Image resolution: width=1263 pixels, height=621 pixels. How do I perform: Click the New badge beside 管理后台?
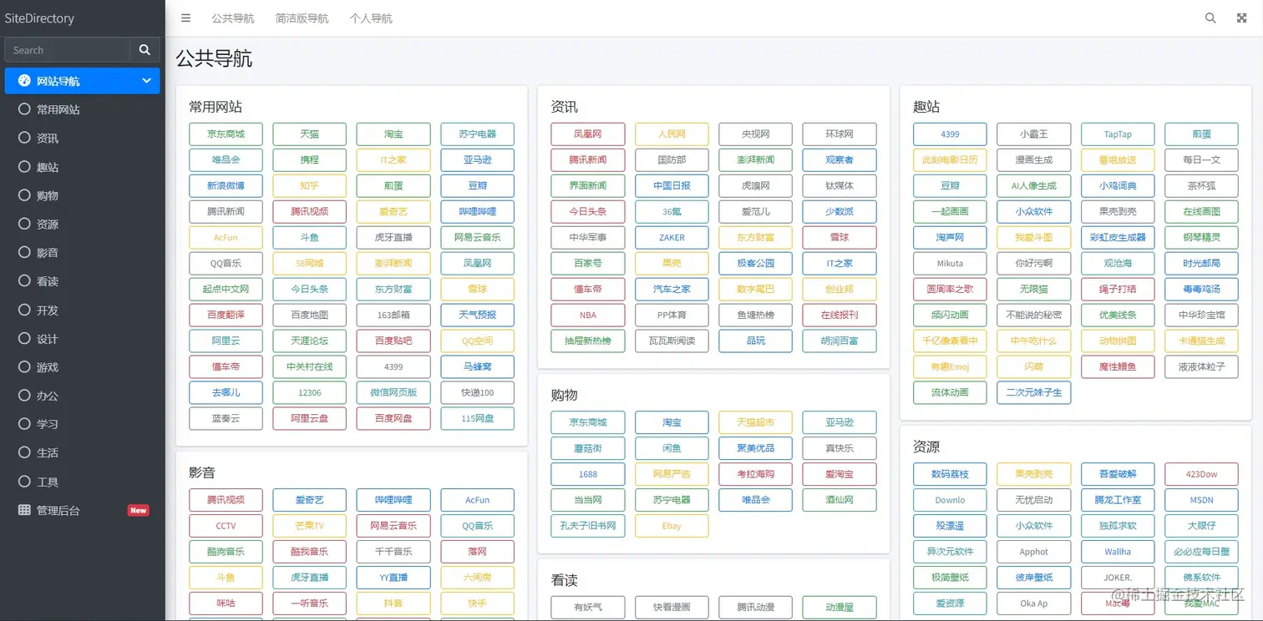pyautogui.click(x=138, y=510)
